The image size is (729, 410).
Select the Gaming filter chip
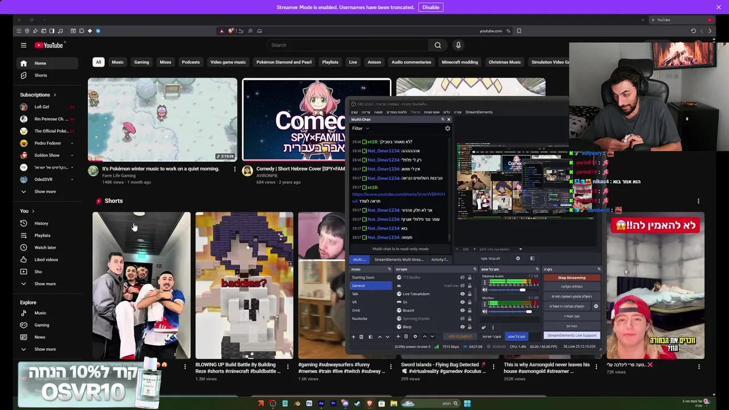coord(141,62)
